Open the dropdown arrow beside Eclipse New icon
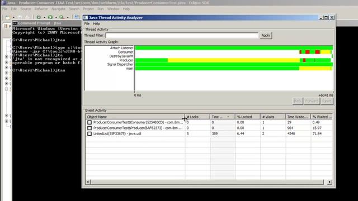This screenshot has width=358, height=201. pyautogui.click(x=13, y=17)
